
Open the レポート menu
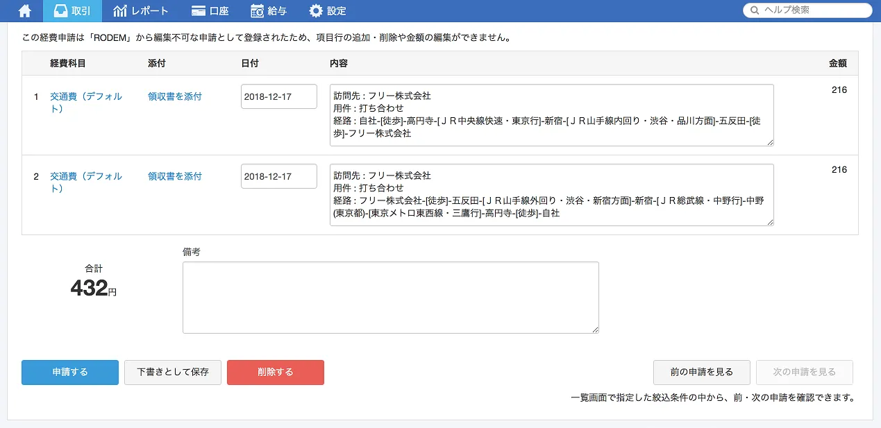coord(140,11)
